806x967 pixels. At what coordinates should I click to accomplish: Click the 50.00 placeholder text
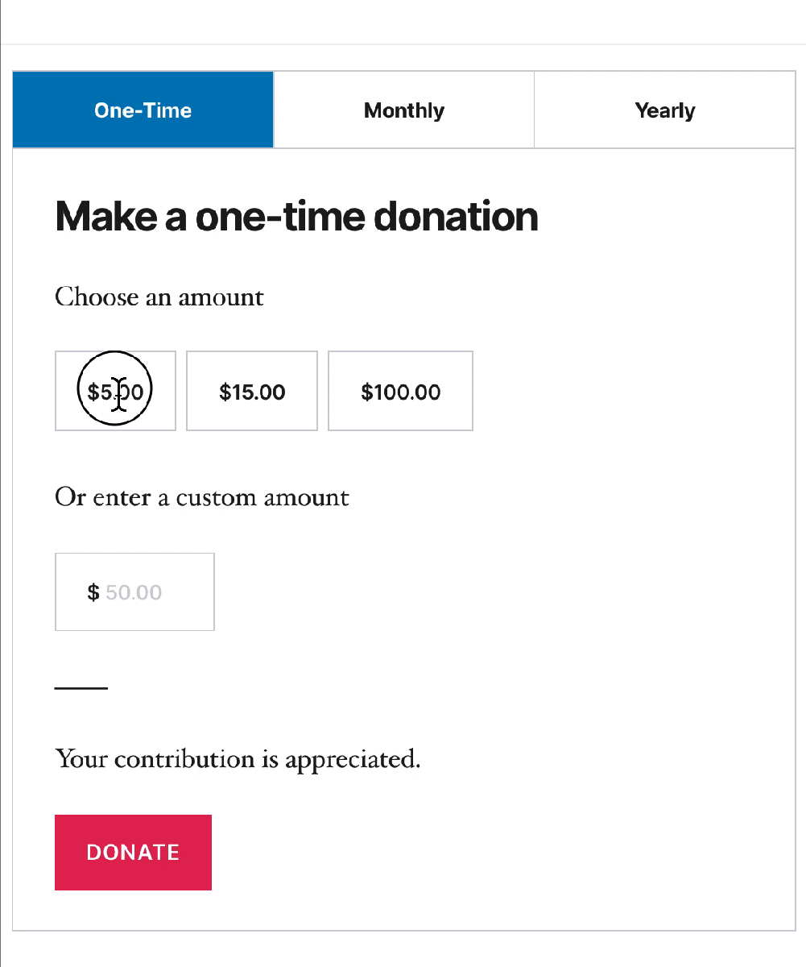coord(134,592)
